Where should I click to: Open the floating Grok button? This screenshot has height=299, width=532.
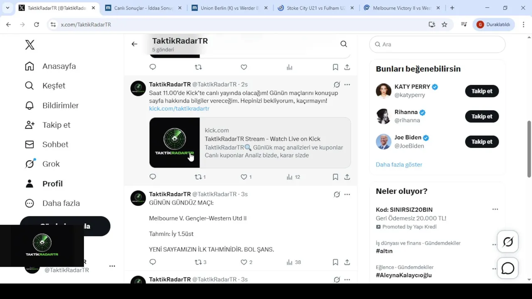508,242
